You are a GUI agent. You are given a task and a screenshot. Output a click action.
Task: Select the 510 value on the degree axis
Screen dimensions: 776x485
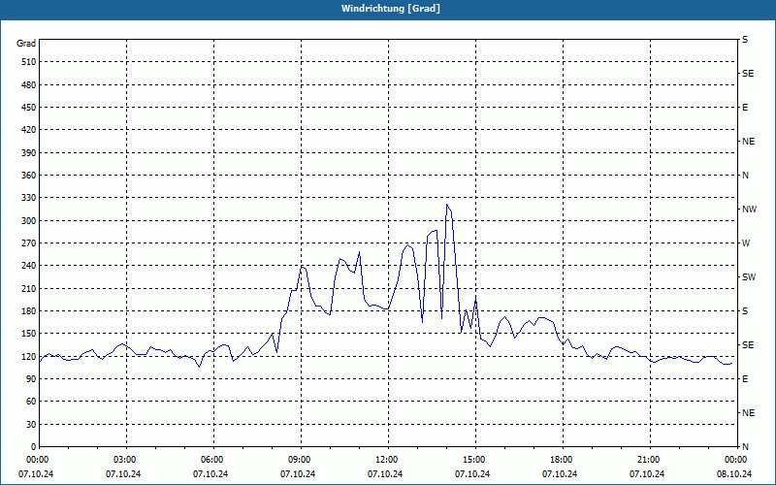[29, 62]
